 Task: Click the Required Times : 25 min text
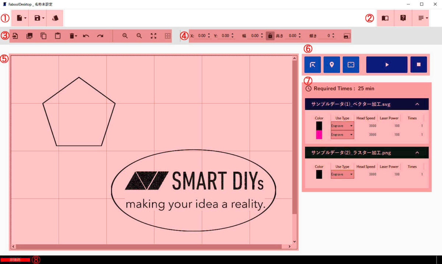click(344, 89)
